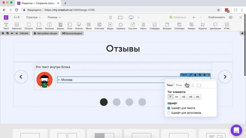
Task: Open Настройки секции button
Action: tap(45, 33)
